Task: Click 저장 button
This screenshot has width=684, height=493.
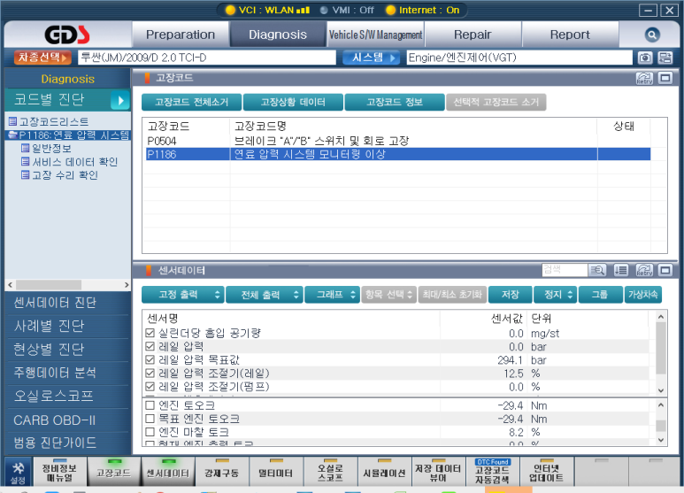Action: (511, 295)
